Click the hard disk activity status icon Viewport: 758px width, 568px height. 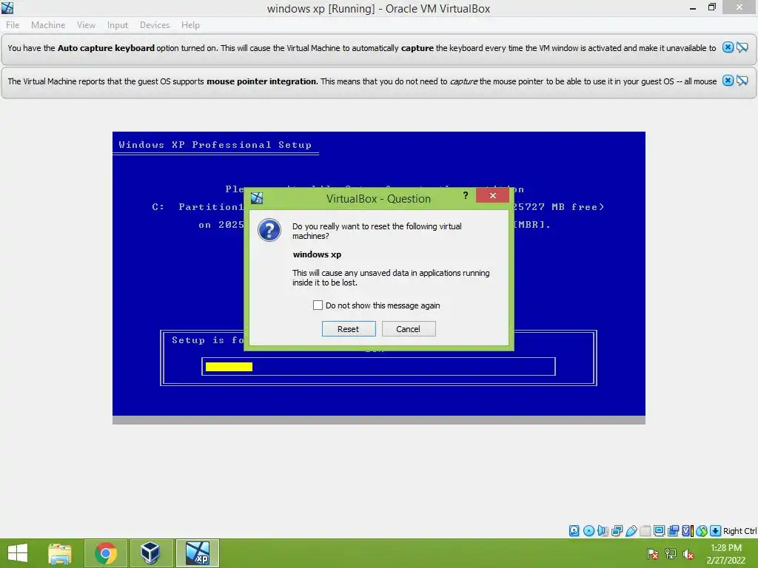pyautogui.click(x=574, y=531)
